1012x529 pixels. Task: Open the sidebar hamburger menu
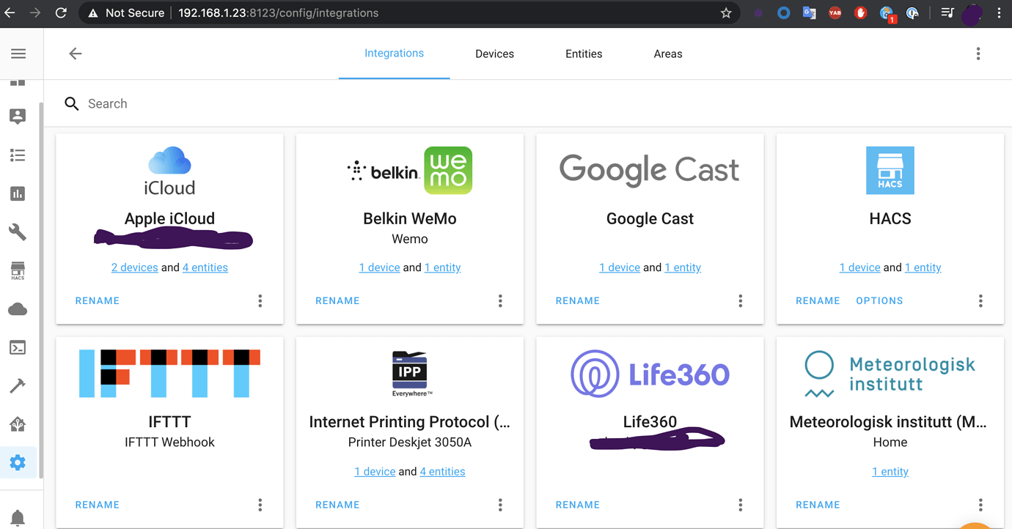[x=18, y=53]
